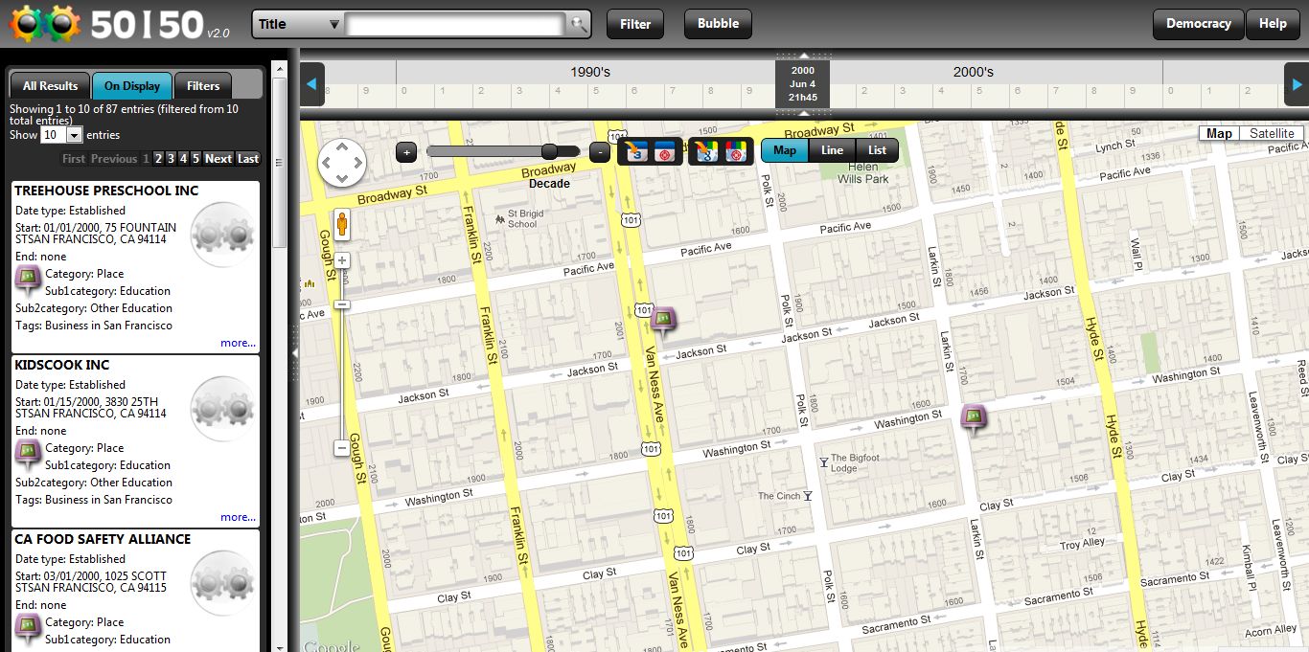Open the Title search field dropdown
Screen dimensions: 1309x652
298,24
